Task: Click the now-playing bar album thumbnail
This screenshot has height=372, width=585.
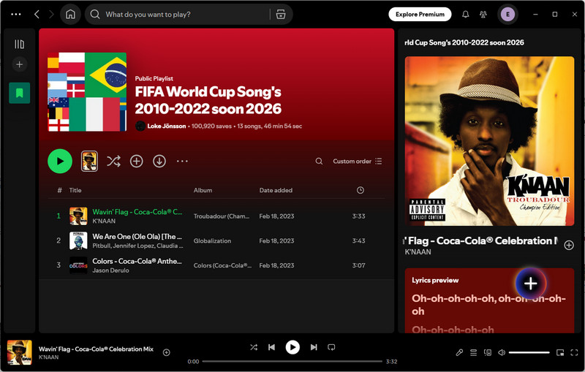Action: click(20, 352)
